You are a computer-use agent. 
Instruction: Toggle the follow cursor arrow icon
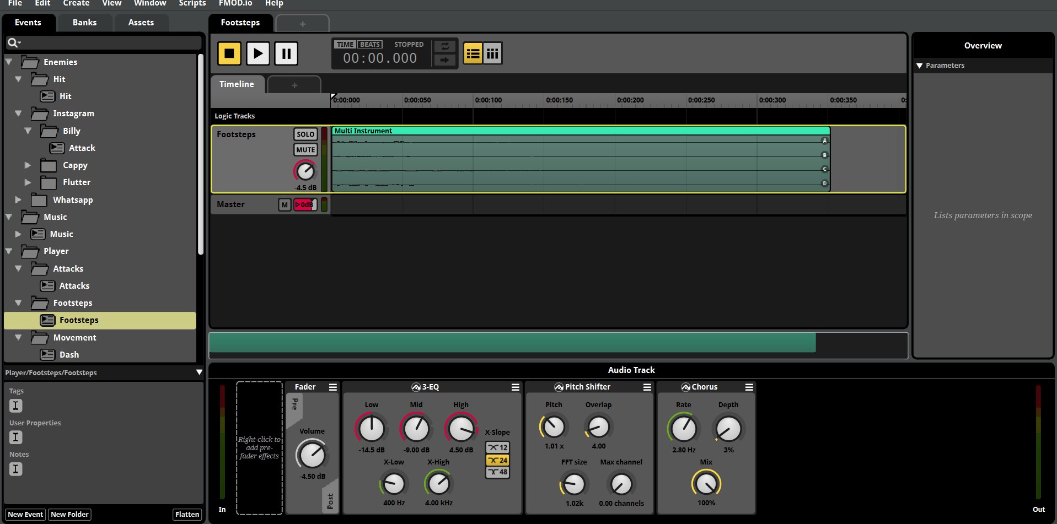[444, 60]
